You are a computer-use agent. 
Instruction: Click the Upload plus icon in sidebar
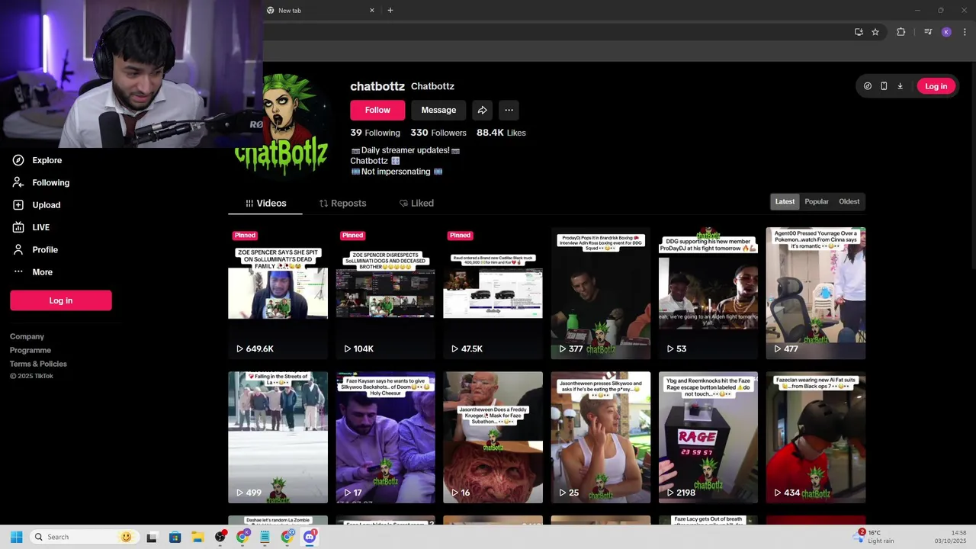pyautogui.click(x=18, y=204)
